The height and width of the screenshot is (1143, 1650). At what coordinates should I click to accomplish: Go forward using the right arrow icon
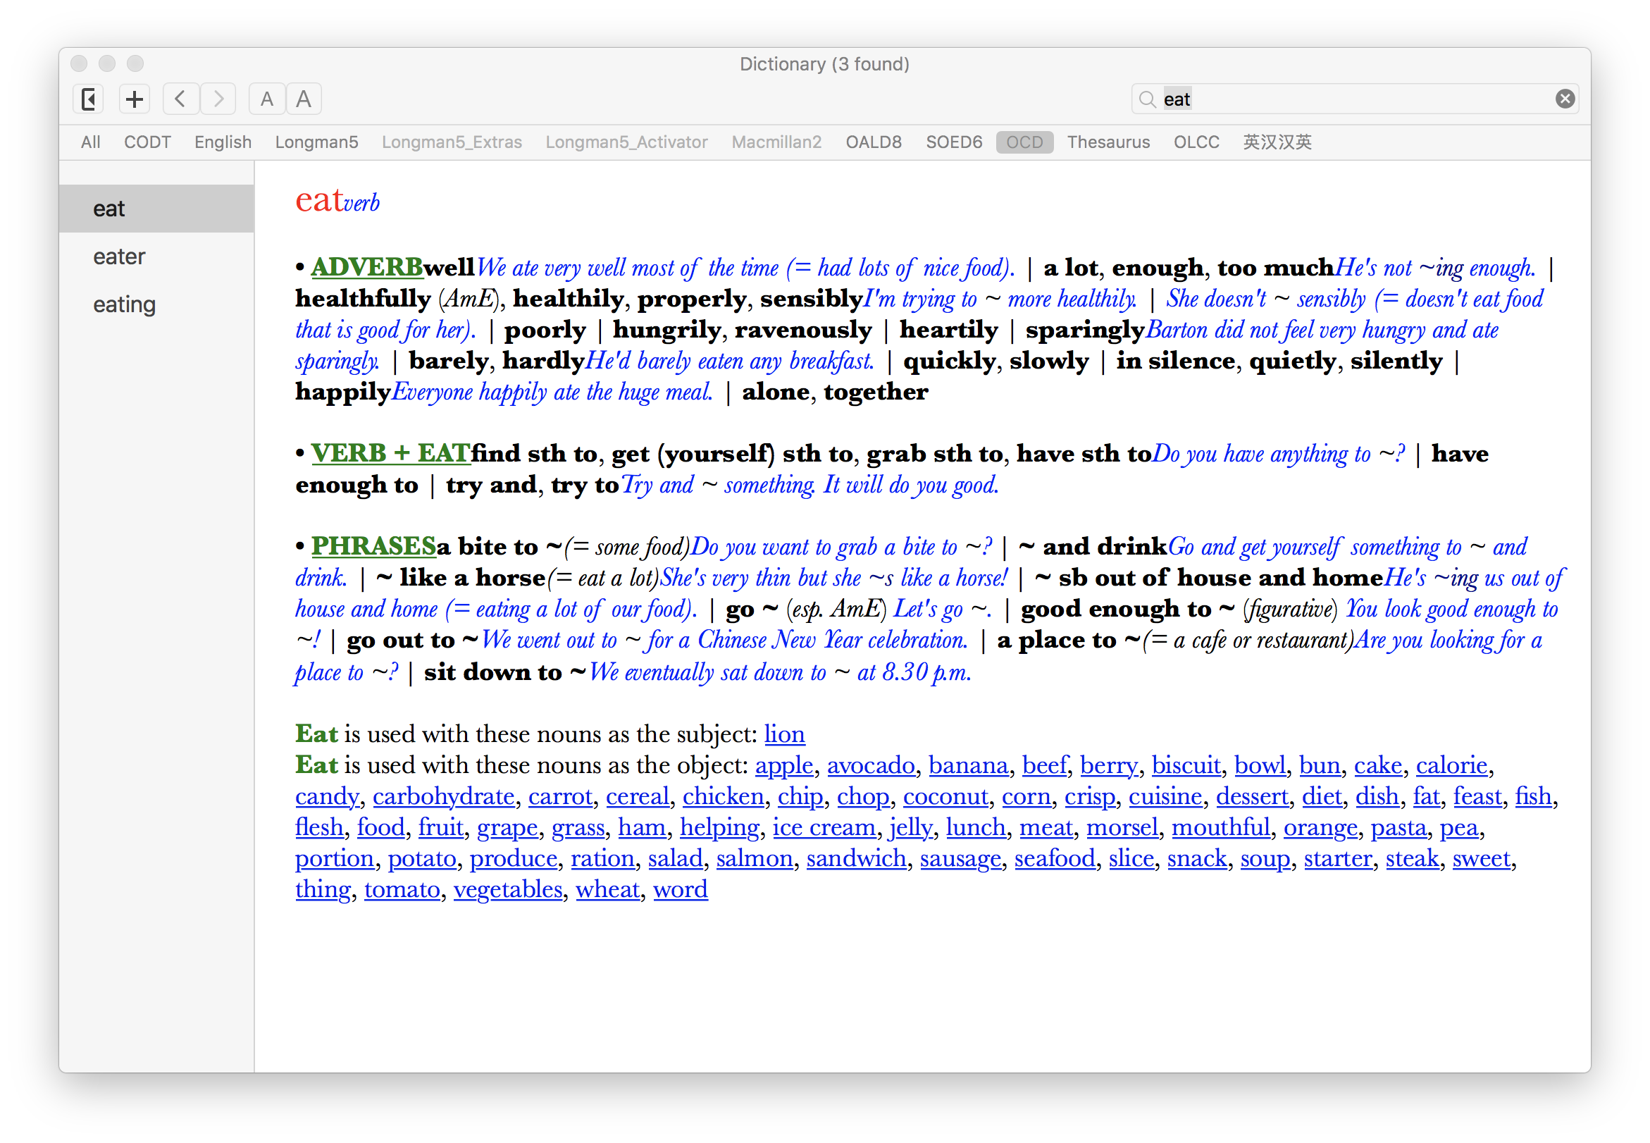point(218,99)
